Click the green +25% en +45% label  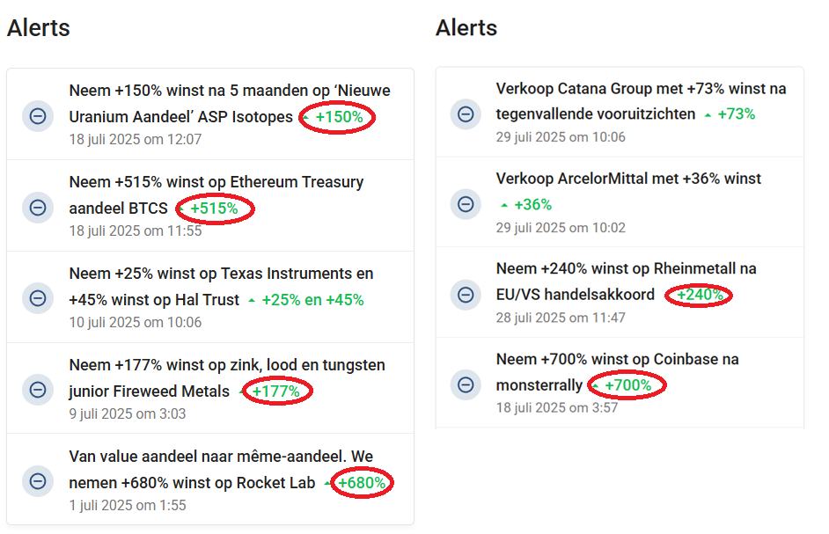(x=312, y=300)
